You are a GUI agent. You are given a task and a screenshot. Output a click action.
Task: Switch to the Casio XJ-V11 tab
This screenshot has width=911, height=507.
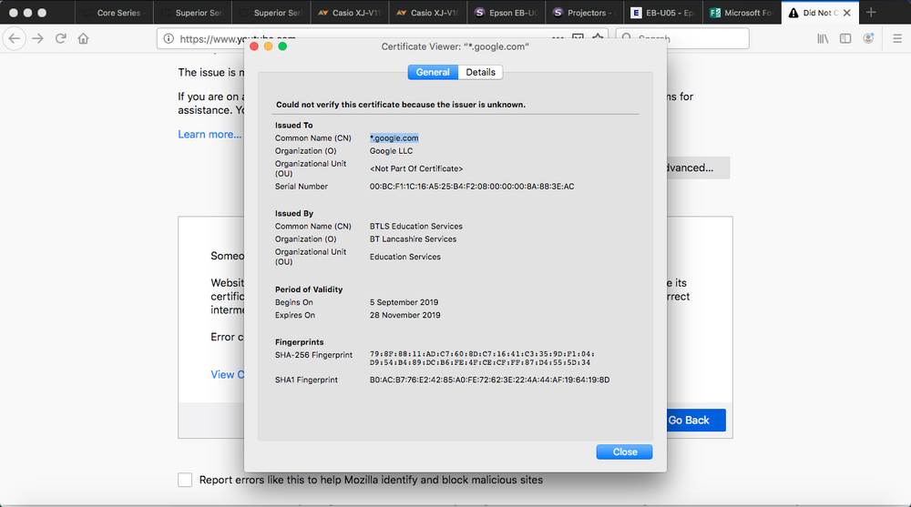[349, 12]
